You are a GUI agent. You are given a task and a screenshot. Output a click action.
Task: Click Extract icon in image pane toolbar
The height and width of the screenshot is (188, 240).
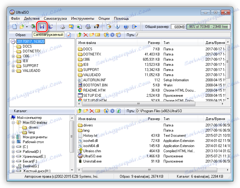[x=106, y=35]
